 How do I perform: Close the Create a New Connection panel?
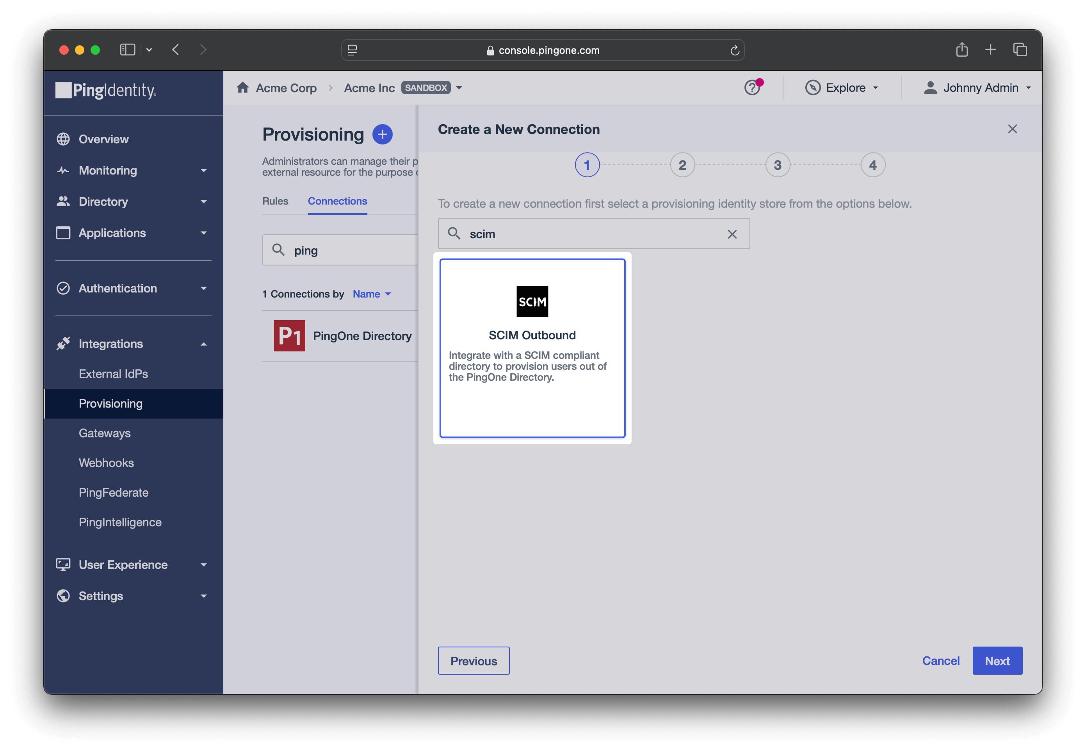tap(1012, 129)
